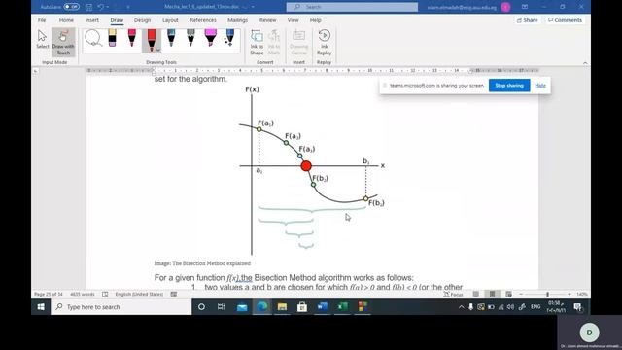Start Ink Replay
622x350 pixels.
pos(324,43)
